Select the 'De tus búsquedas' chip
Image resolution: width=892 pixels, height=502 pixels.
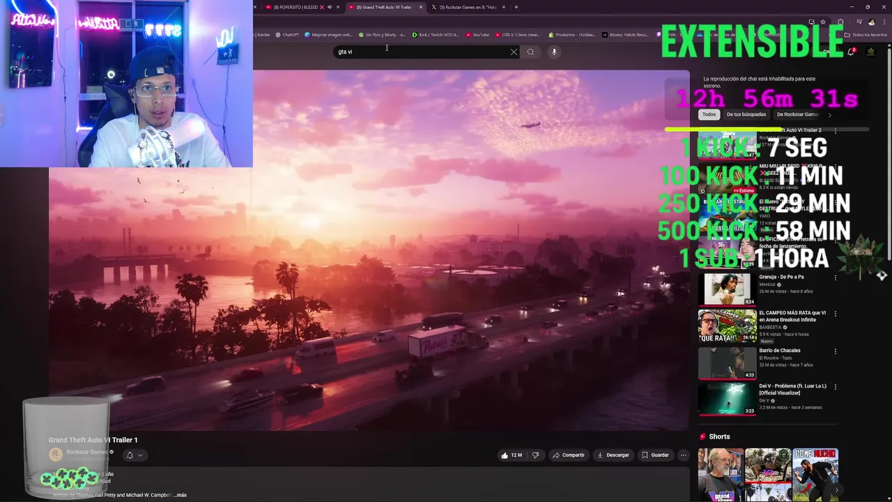pyautogui.click(x=746, y=114)
